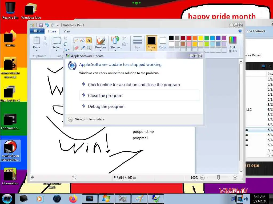
Task: Click the Paste clipboard icon
Action: (37, 40)
